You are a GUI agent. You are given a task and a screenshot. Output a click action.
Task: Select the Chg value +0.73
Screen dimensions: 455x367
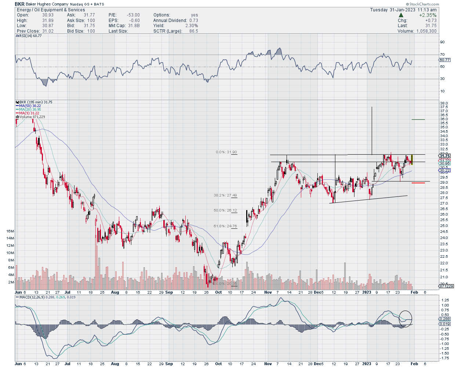pyautogui.click(x=431, y=21)
